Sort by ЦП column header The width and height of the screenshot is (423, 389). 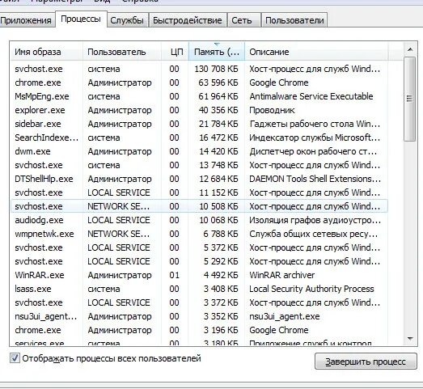point(176,52)
